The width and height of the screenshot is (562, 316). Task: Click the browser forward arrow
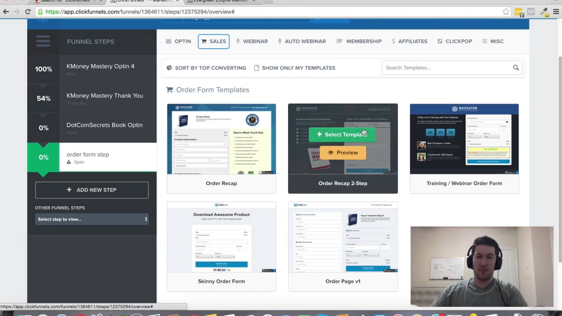(x=17, y=12)
